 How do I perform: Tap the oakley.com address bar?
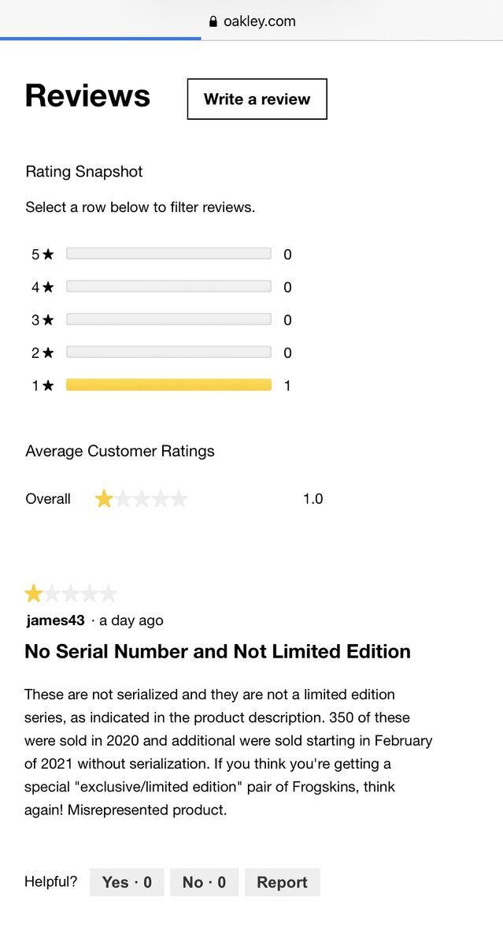click(259, 21)
